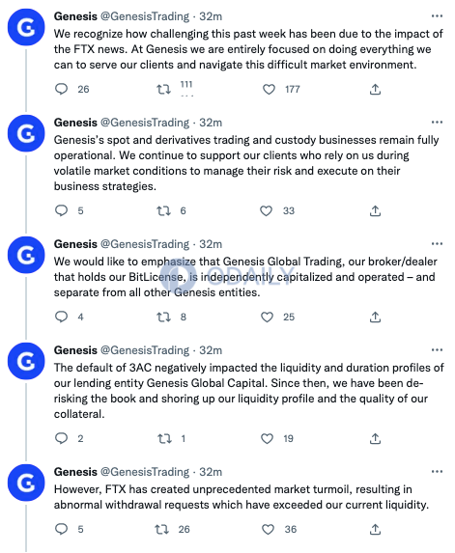Reply to the FTX news tweet
The height and width of the screenshot is (553, 455).
click(x=62, y=89)
